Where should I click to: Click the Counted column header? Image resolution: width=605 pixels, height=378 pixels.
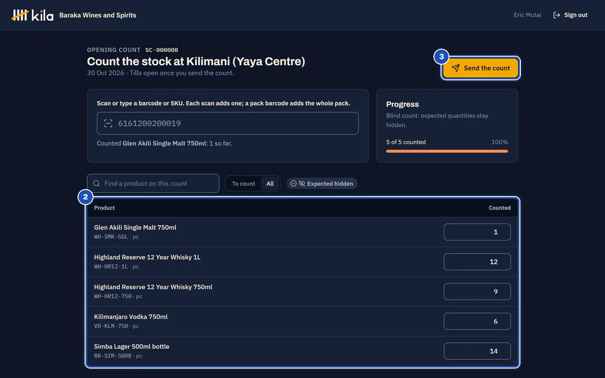coord(500,208)
